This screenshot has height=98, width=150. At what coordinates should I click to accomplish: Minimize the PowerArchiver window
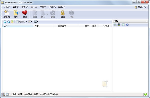[134, 2]
